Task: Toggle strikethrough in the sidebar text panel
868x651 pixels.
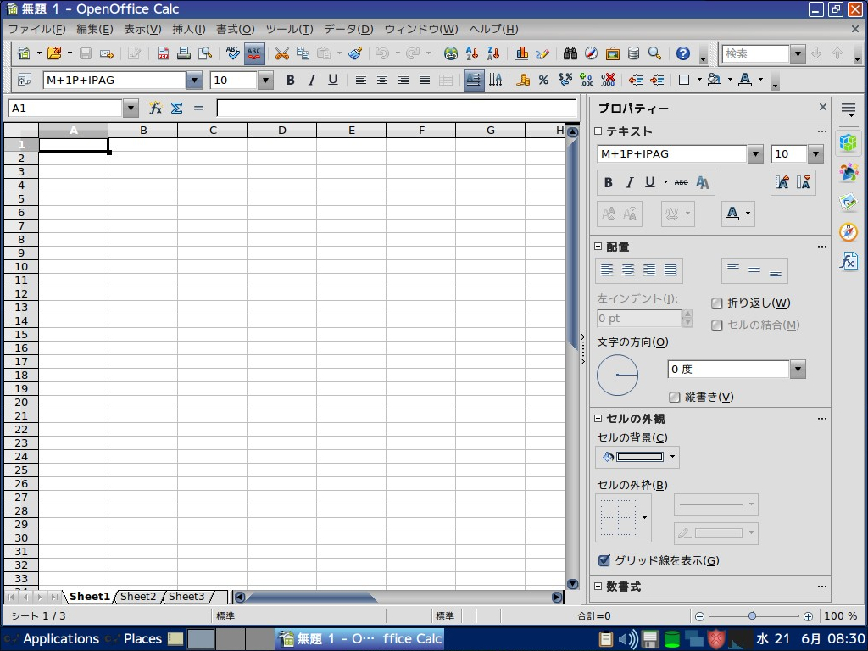Action: (682, 183)
